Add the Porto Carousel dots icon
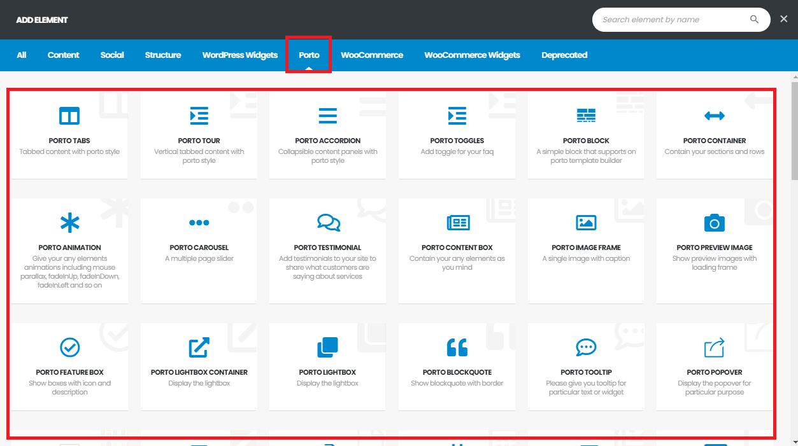 pyautogui.click(x=199, y=223)
